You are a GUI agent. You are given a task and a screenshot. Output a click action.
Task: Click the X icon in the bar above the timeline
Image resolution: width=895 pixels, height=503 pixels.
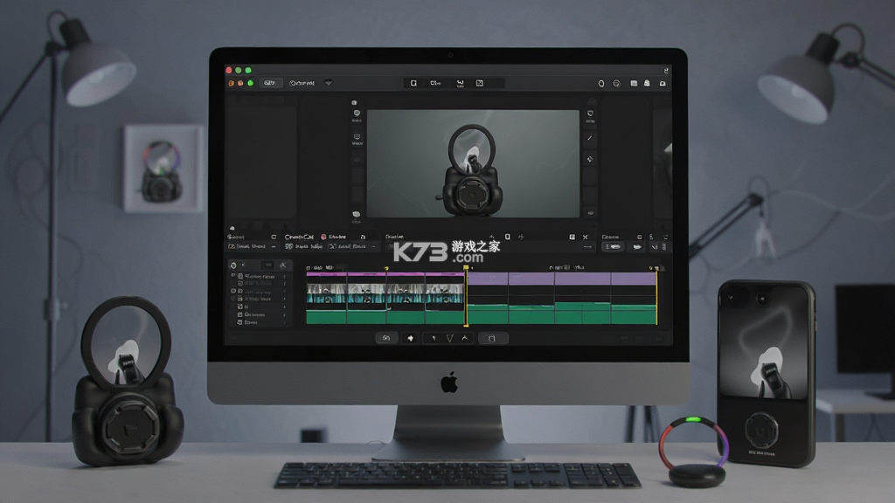[x=585, y=237]
